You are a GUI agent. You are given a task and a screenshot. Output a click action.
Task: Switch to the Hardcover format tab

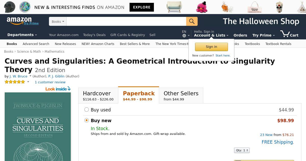(x=98, y=96)
